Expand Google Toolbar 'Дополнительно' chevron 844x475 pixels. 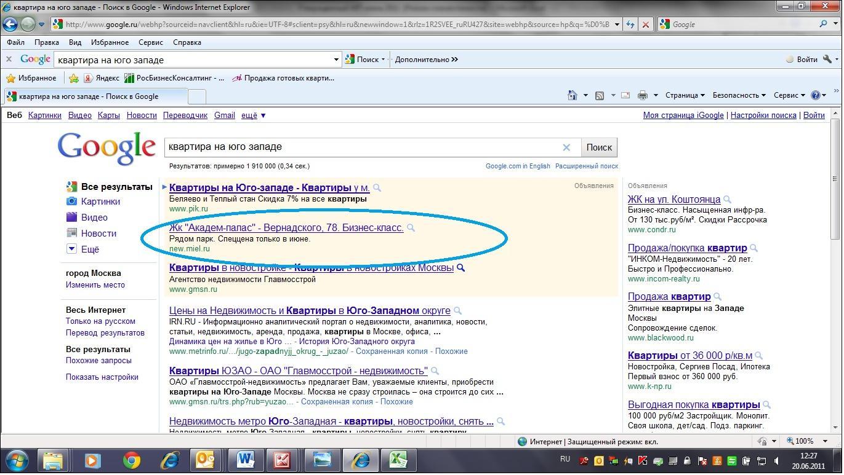tap(454, 60)
